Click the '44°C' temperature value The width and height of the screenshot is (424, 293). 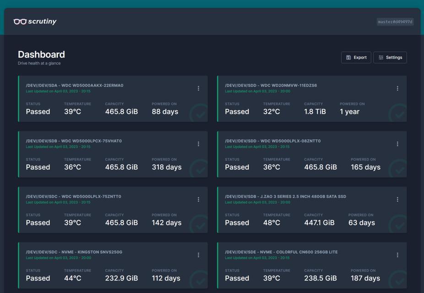click(73, 278)
